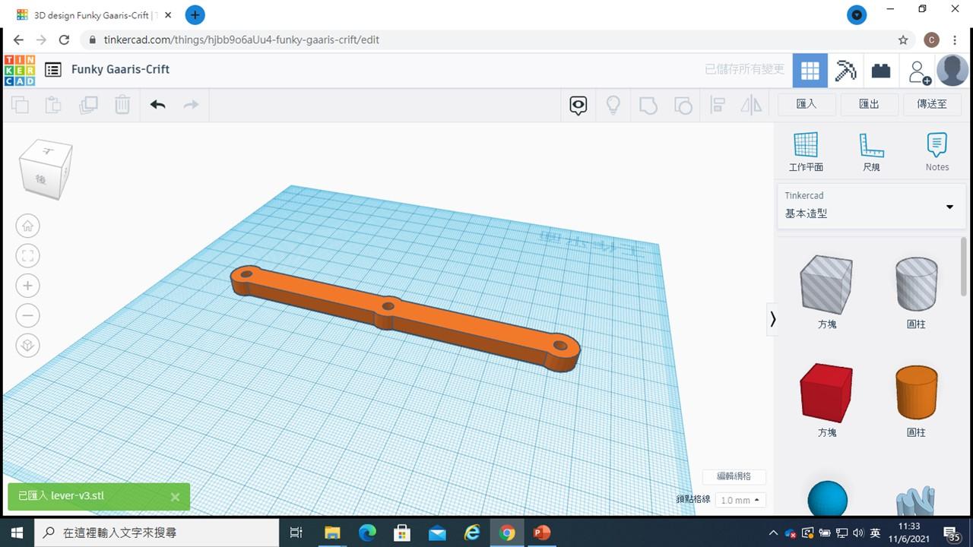The image size is (973, 547).
Task: Select the Notes tool
Action: point(937,152)
